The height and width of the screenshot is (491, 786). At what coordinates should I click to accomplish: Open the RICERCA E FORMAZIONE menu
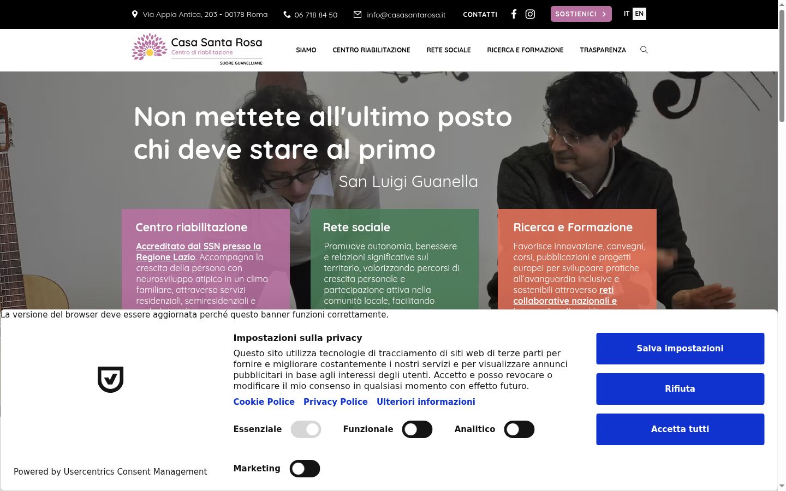525,50
